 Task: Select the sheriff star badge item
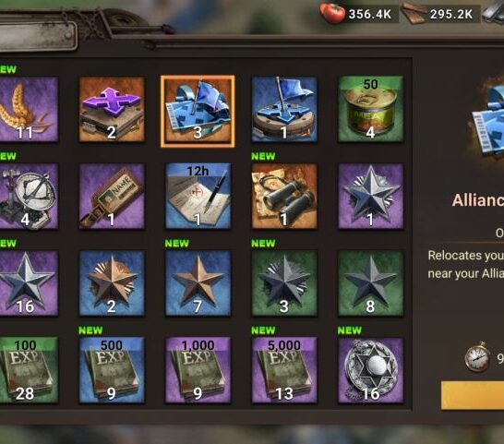(370, 370)
